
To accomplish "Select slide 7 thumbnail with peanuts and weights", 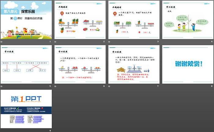I will point(134,64).
